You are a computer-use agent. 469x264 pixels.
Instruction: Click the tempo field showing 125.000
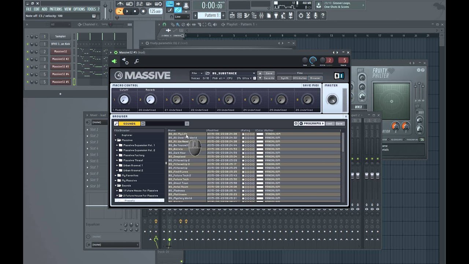pyautogui.click(x=155, y=11)
